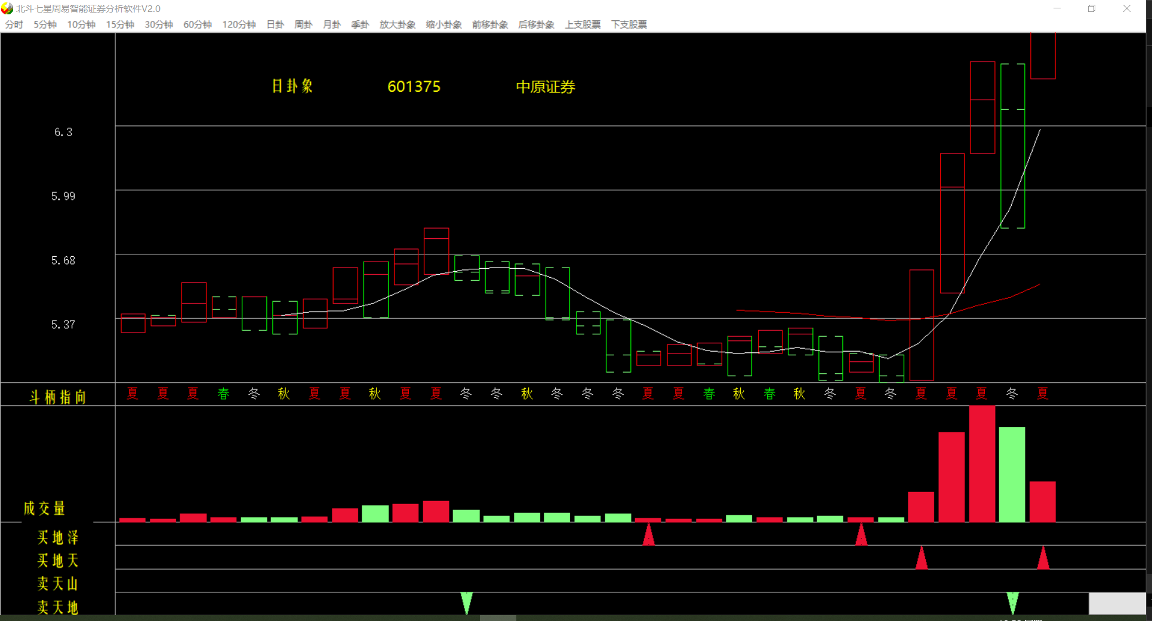Click 缩小卦象 to shrink the chart
Image resolution: width=1152 pixels, height=621 pixels.
[443, 24]
